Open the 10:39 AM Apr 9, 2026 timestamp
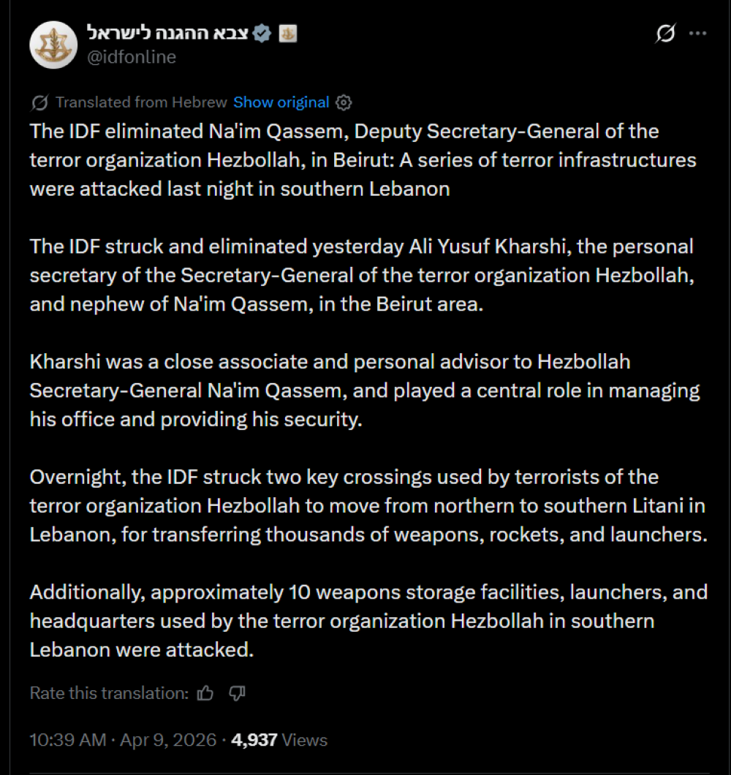 point(123,740)
